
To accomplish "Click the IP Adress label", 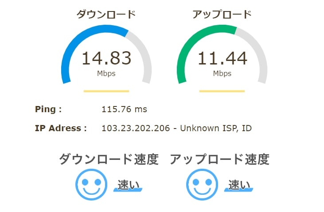I will point(61,128).
